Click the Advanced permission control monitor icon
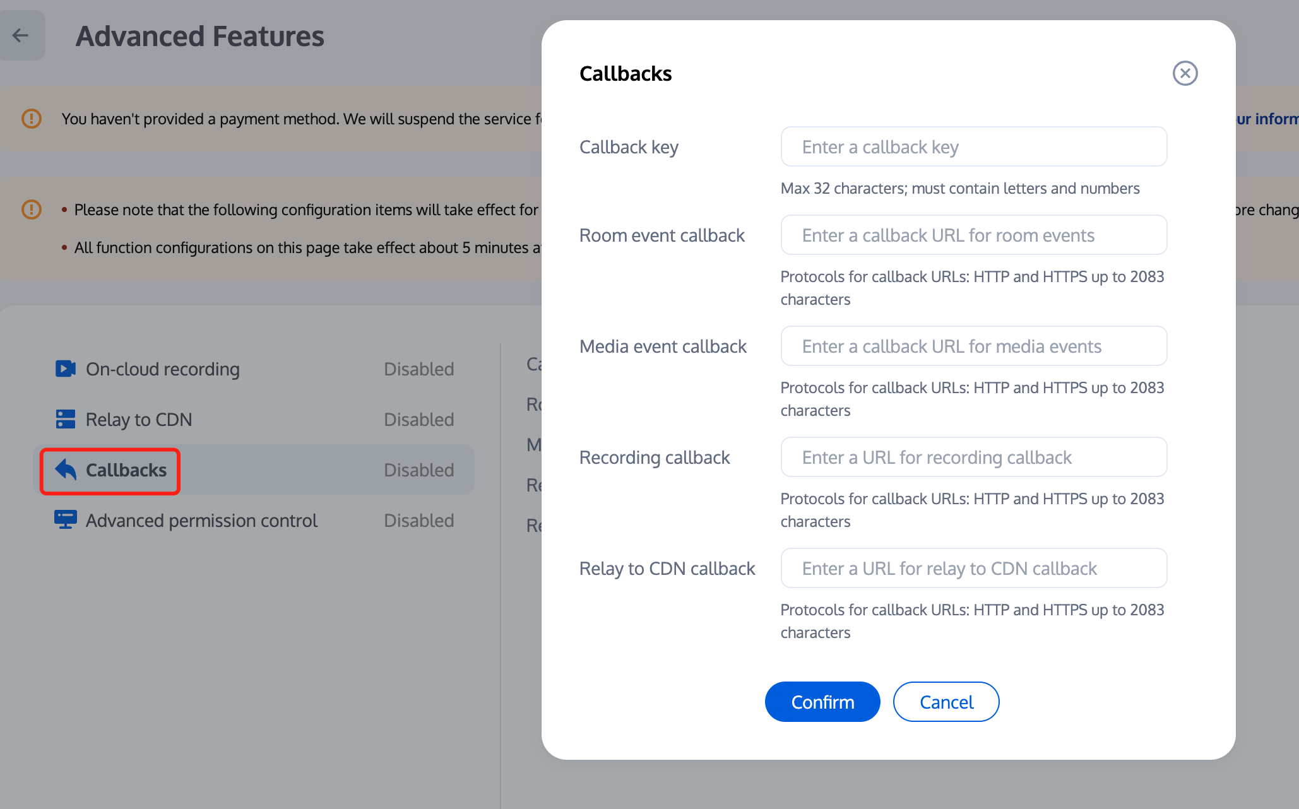 click(65, 520)
